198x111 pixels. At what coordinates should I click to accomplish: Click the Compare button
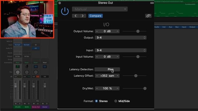coord(96,16)
